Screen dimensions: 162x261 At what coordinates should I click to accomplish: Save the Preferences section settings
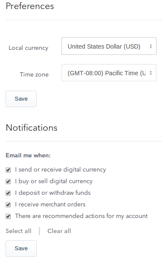[x=21, y=99]
